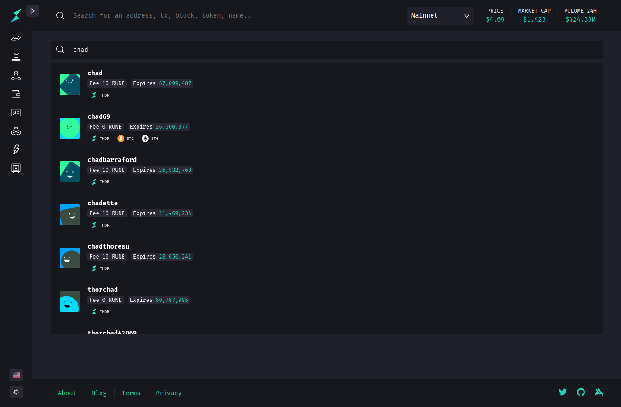Open the THORName ID card icon in sidebar
The image size is (621, 407).
tap(16, 112)
